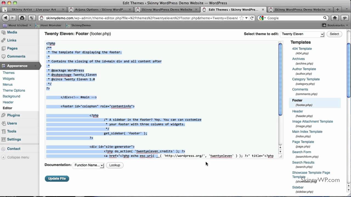
Task: Open the Host Monster bookmark
Action: [48, 25]
